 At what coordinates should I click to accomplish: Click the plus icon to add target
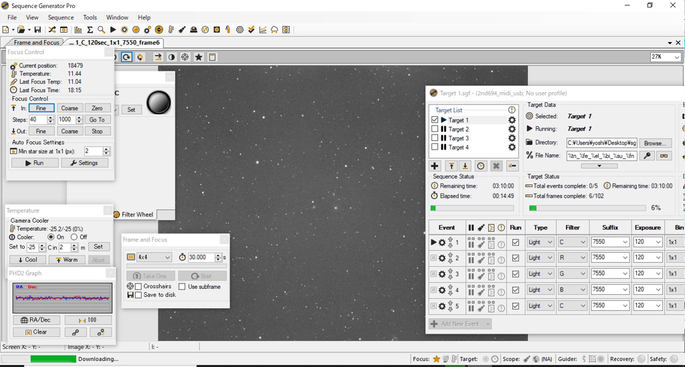tap(435, 166)
